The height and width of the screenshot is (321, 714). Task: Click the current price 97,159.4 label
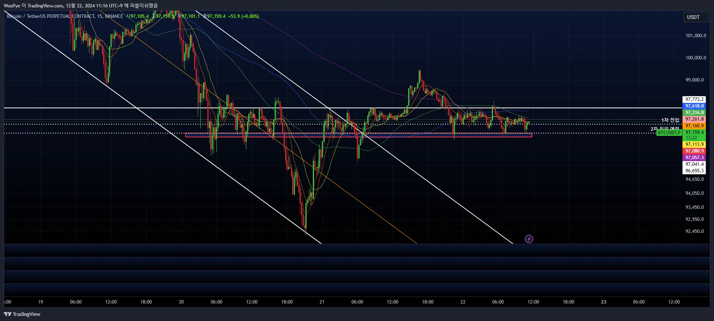click(694, 132)
